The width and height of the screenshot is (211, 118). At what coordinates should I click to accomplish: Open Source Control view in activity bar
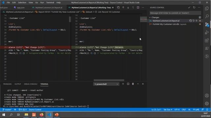tap(207, 24)
